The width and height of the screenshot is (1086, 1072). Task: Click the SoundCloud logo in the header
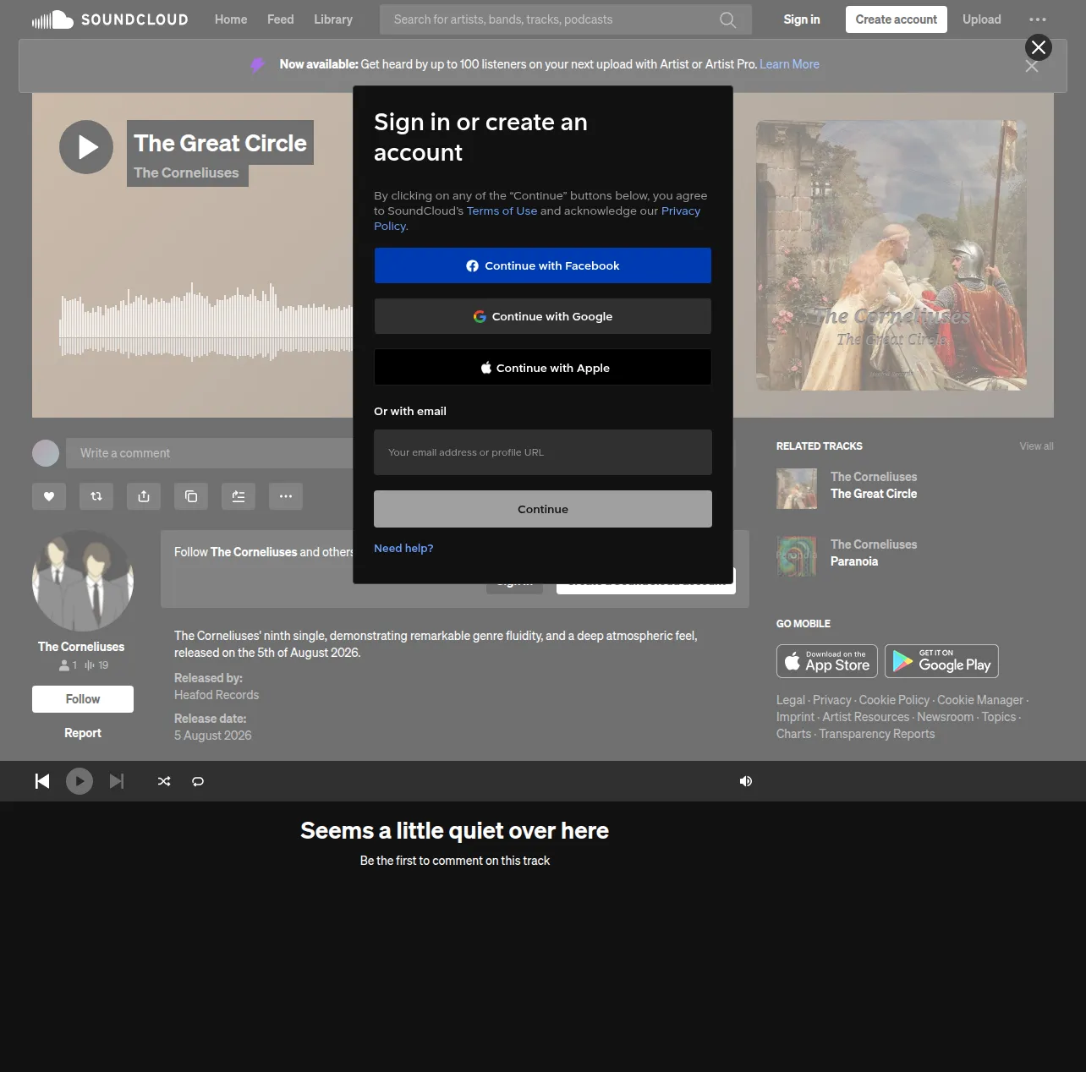110,19
